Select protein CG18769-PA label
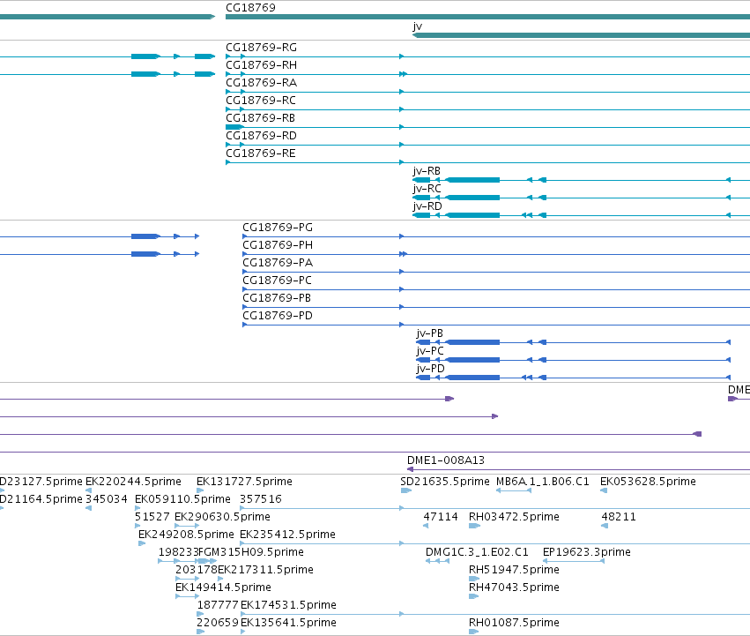 278,263
